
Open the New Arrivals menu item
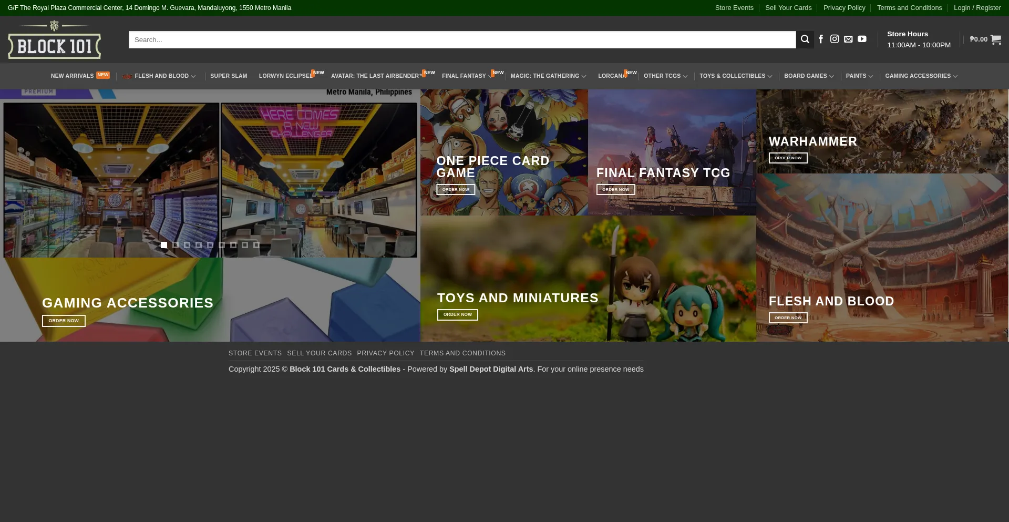[x=72, y=76]
